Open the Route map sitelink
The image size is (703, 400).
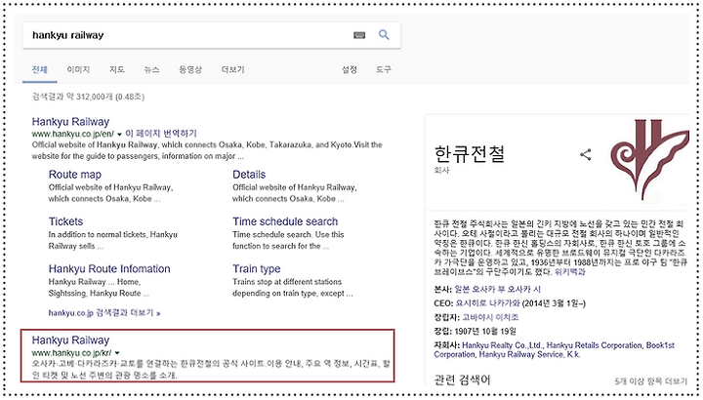[x=75, y=175]
